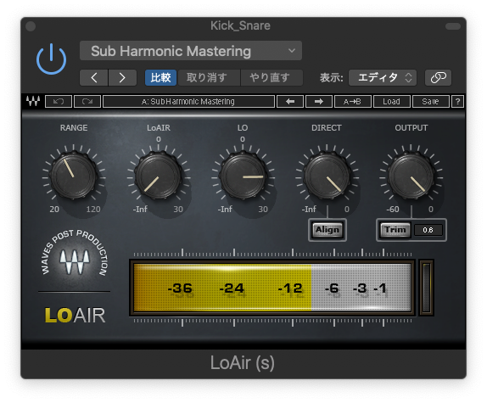Image resolution: width=487 pixels, height=403 pixels.
Task: Open the Save menu
Action: point(430,102)
